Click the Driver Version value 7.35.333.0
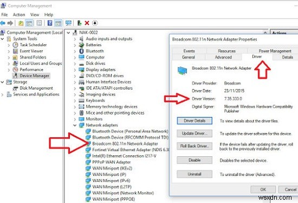298x203 pixels. point(233,99)
